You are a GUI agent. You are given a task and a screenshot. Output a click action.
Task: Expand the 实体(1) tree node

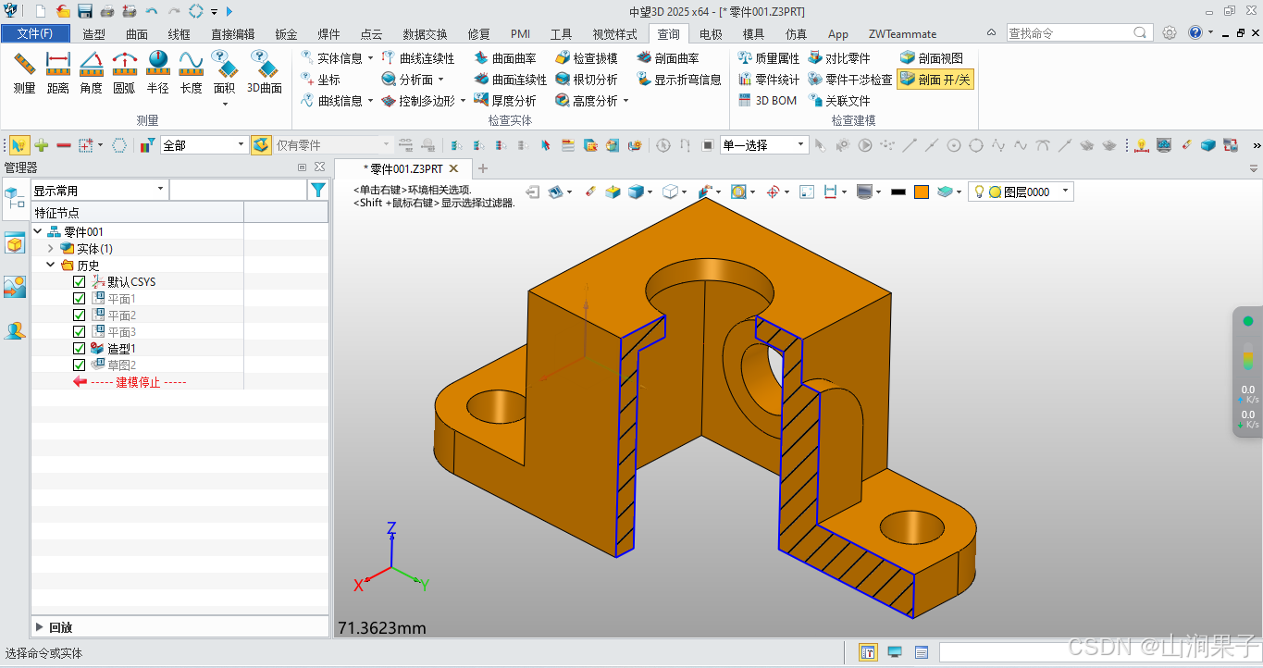[51, 249]
